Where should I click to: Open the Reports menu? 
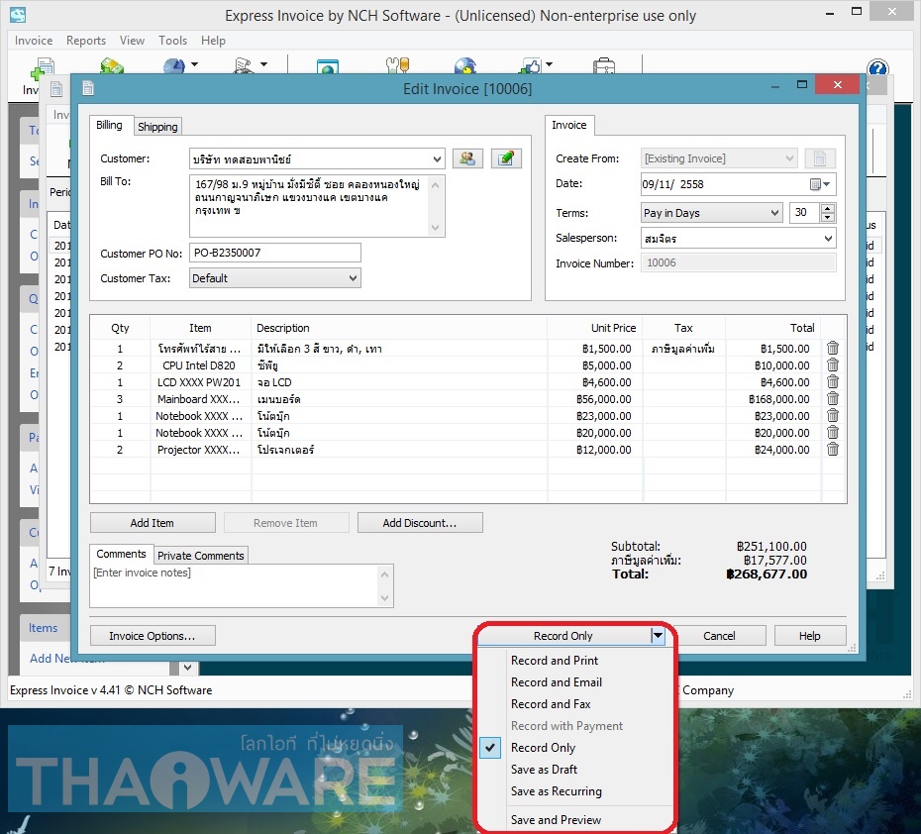(x=86, y=41)
